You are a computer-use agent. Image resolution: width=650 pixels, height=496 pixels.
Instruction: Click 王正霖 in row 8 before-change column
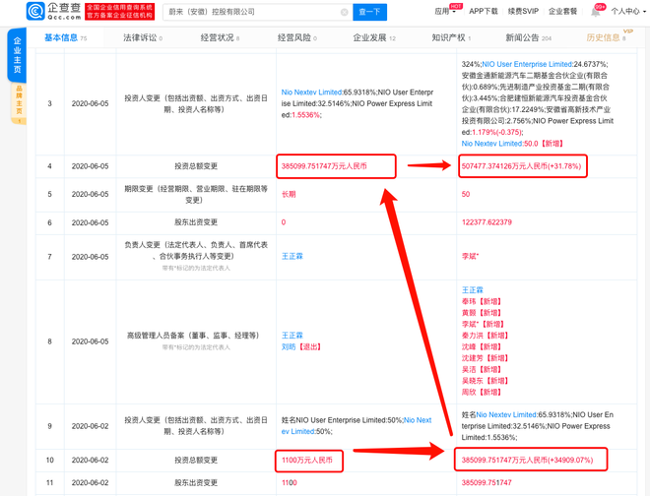tap(292, 336)
